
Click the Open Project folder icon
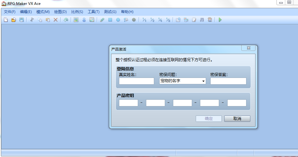(x=14, y=20)
